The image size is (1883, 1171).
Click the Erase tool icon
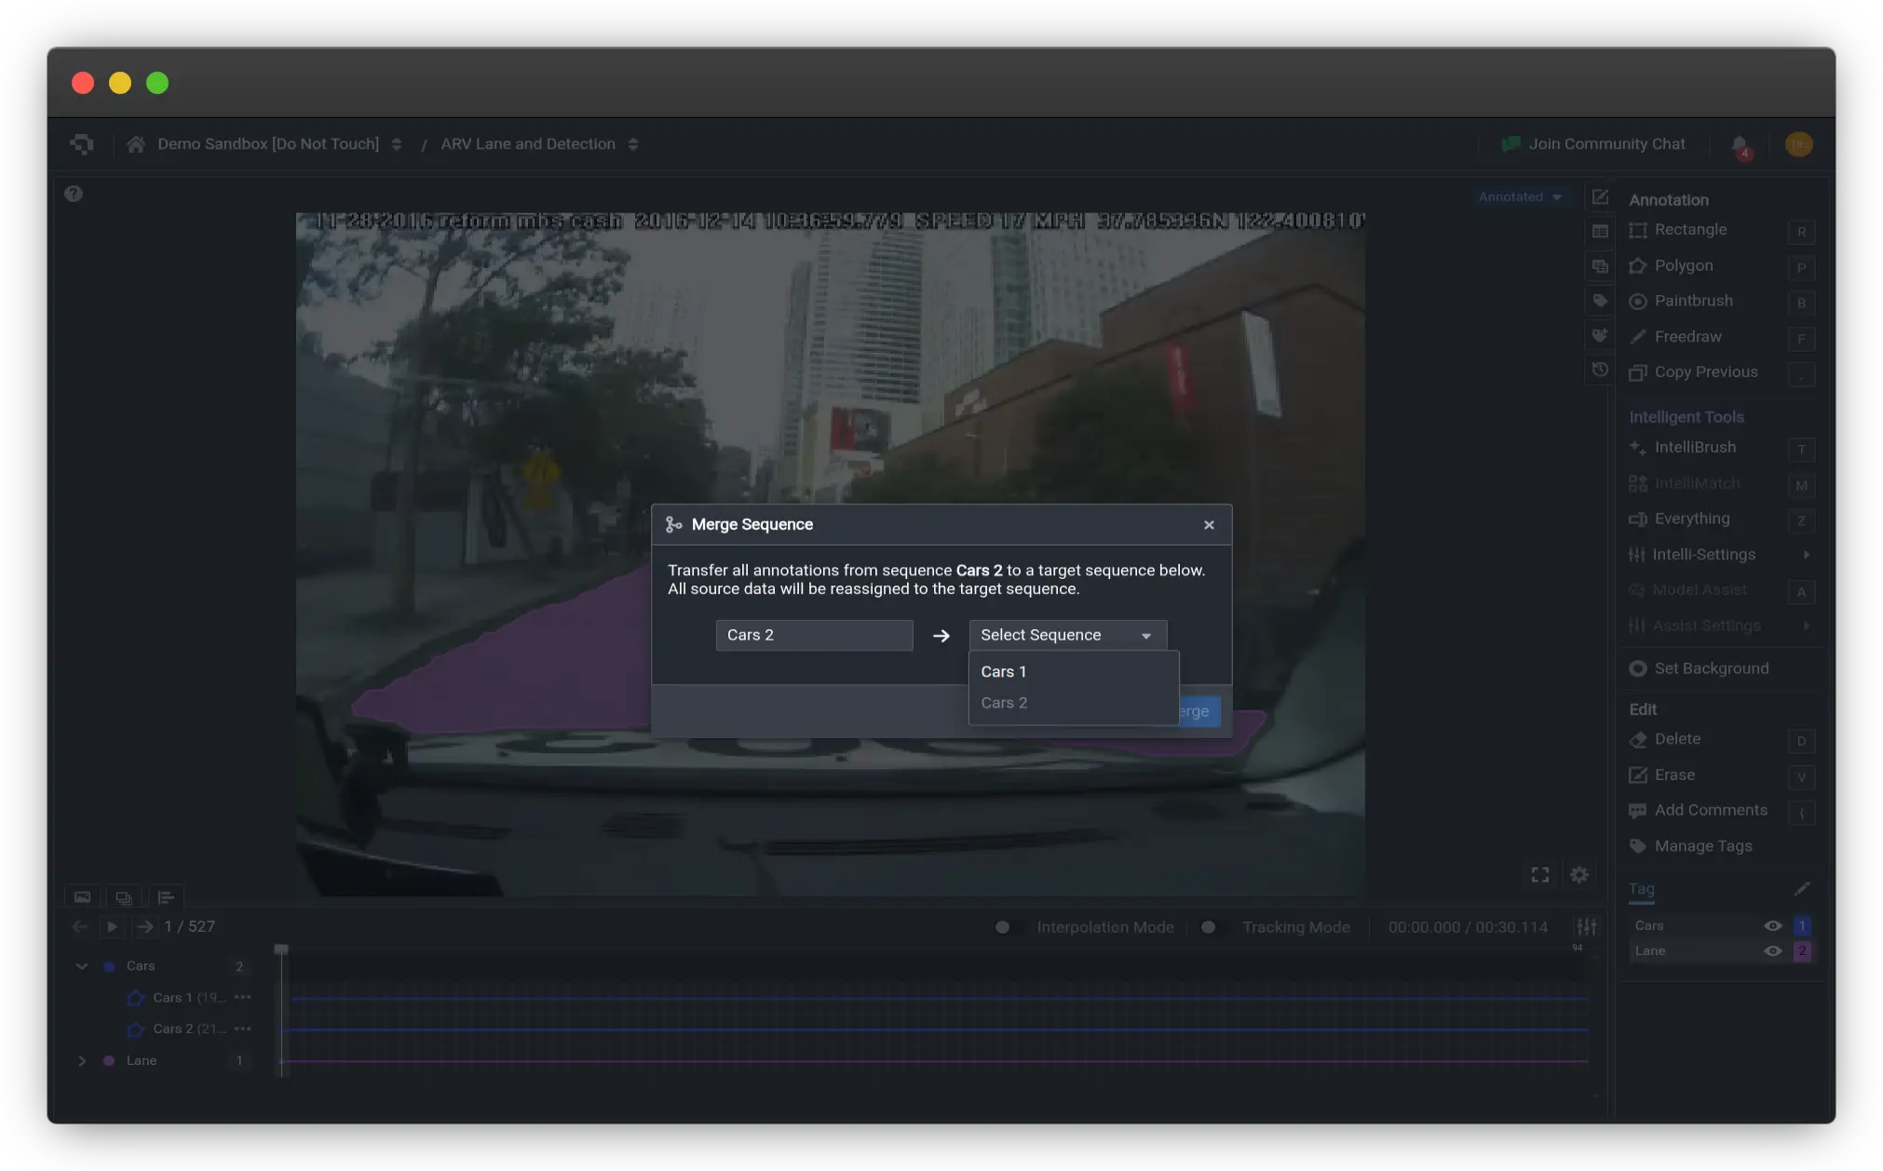[x=1638, y=775]
